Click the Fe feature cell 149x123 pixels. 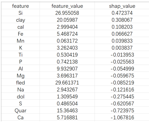tap(20, 34)
